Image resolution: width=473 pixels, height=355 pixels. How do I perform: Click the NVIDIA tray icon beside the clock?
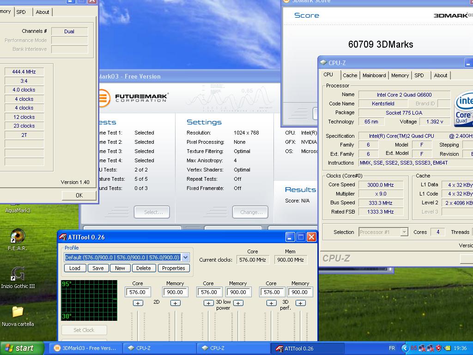(x=447, y=349)
